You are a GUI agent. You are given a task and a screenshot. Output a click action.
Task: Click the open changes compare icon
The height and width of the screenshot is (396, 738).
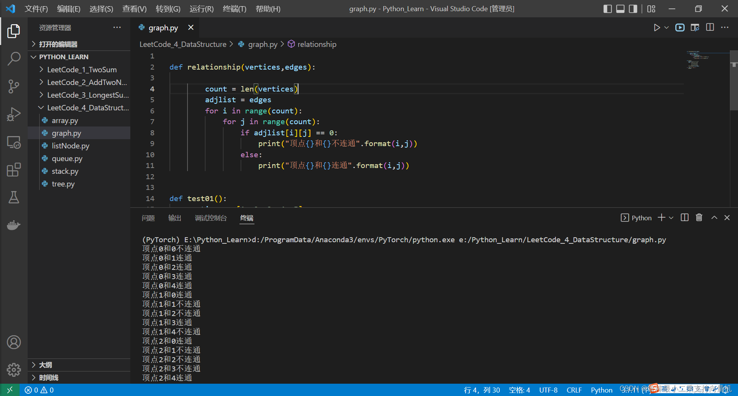pos(695,28)
